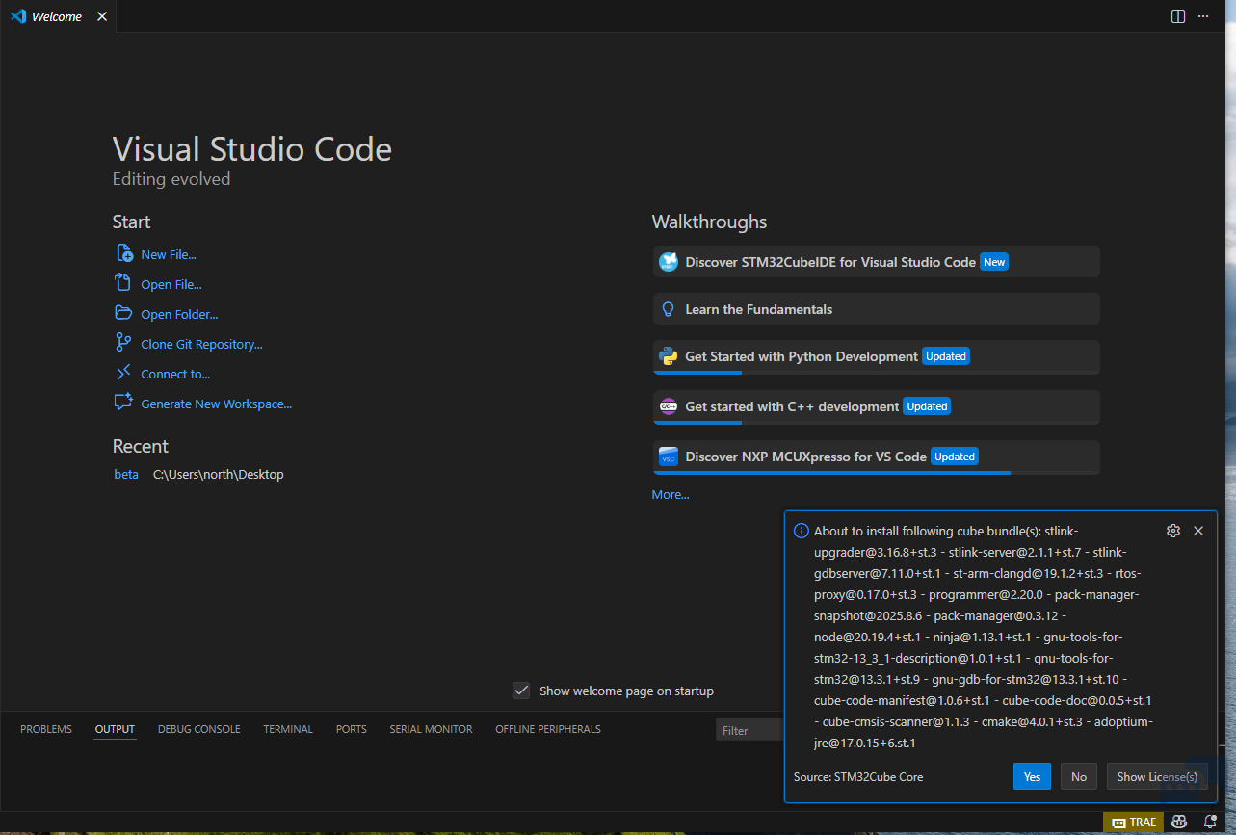1236x835 pixels.
Task: Click the Show License(s) button
Action: pyautogui.click(x=1156, y=776)
